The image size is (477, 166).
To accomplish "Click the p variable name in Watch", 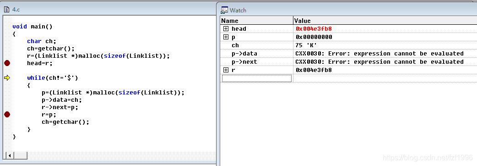I will [x=233, y=37].
